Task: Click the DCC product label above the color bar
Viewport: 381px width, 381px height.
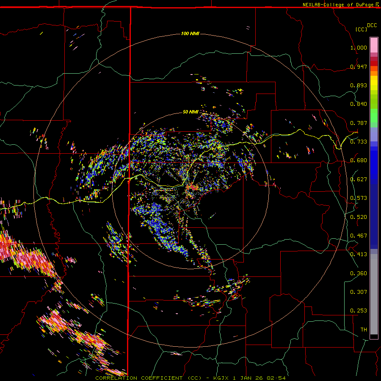Action: [x=372, y=25]
